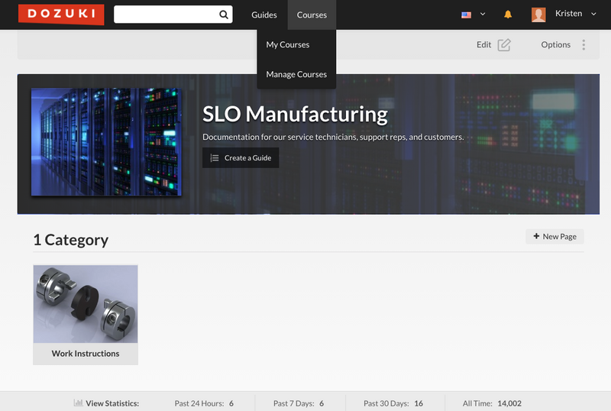Click the Past 30 Days statistic
Image resolution: width=611 pixels, height=411 pixels.
393,403
